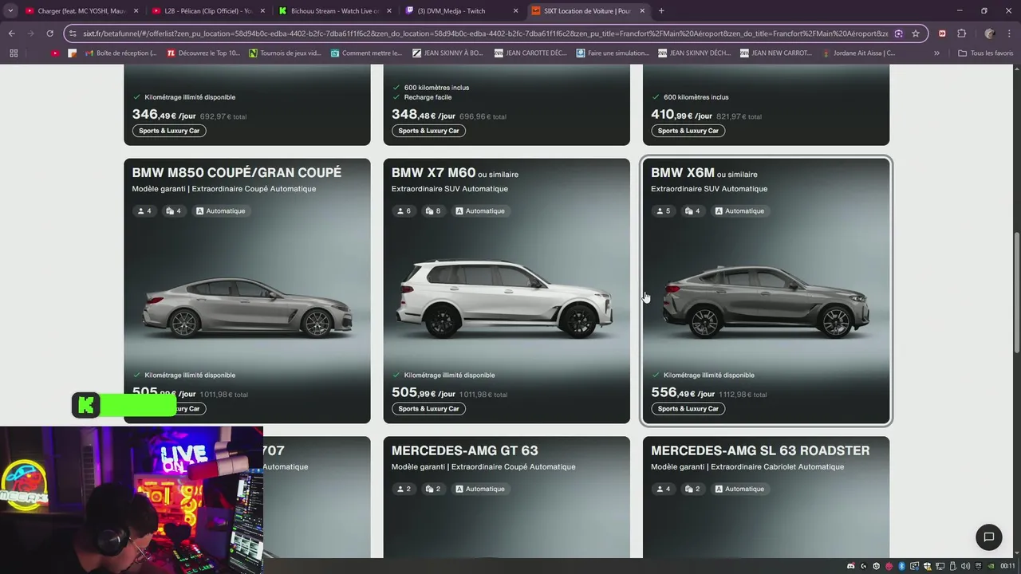
Task: Click Sports & Luxury Car tag on BMW X6M
Action: 688,408
